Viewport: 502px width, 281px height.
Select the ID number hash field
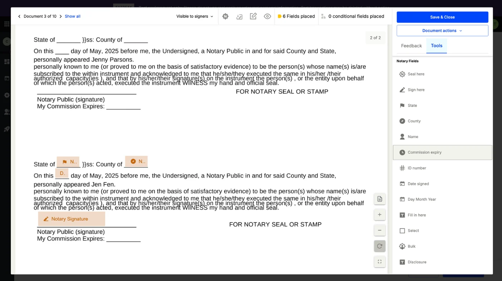coord(442,168)
